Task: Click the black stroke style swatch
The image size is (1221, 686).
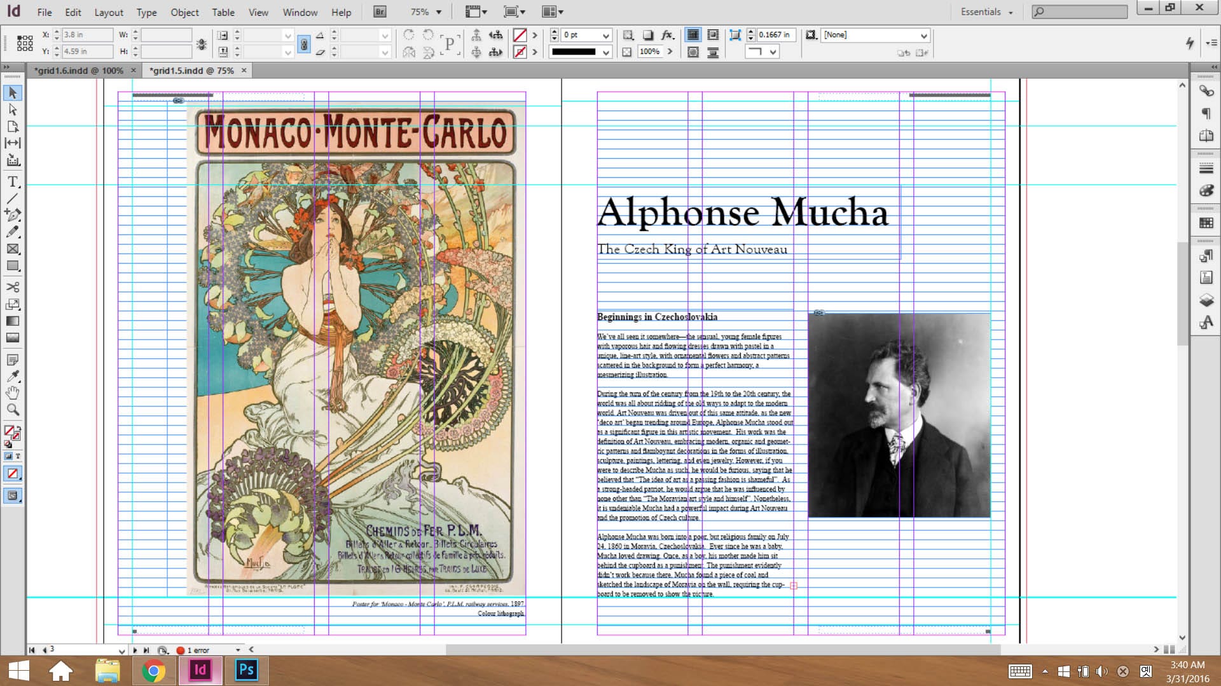Action: 574,52
